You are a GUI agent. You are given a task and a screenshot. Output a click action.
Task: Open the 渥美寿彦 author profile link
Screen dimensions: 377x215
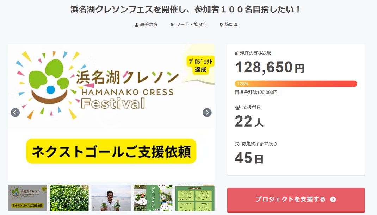(x=149, y=25)
